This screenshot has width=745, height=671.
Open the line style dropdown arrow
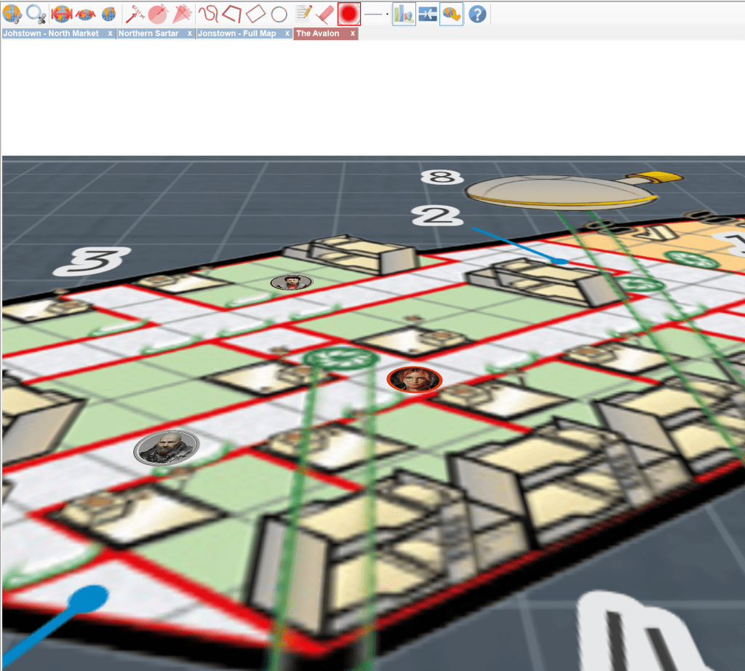tap(387, 14)
